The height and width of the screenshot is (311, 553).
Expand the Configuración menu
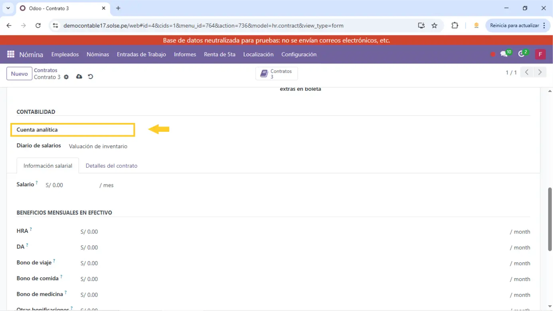click(x=299, y=54)
